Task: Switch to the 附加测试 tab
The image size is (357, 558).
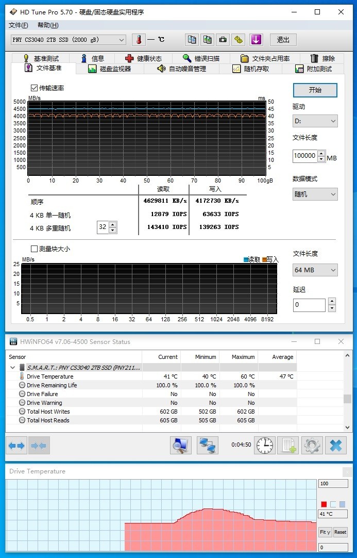Action: click(313, 69)
